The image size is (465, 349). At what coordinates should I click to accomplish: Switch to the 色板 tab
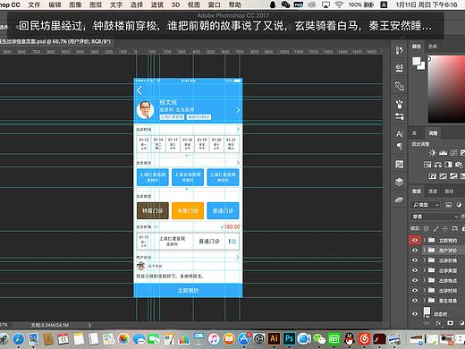(433, 47)
